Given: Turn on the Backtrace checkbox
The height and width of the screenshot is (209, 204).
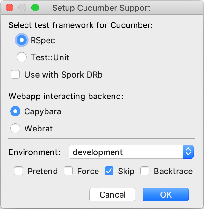Looking at the screenshot, I should tap(145, 171).
